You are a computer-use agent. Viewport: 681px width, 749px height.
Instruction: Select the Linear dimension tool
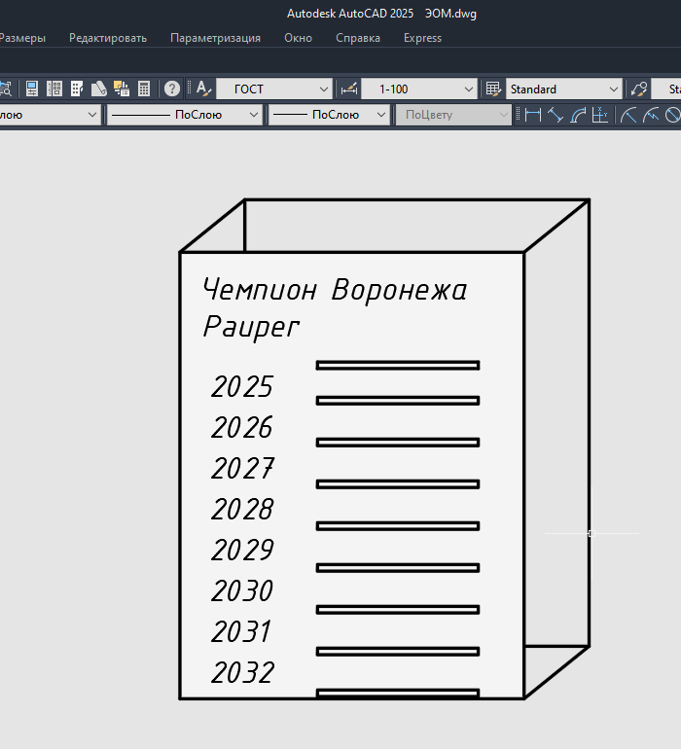533,115
